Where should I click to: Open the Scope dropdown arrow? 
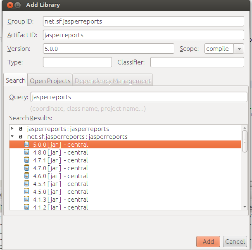pos(239,49)
